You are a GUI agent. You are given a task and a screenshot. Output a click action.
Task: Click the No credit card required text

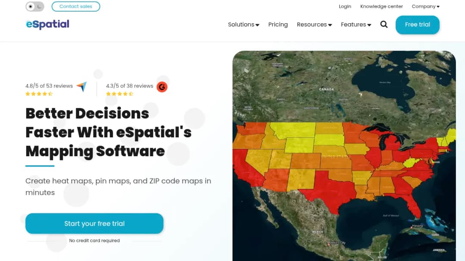pyautogui.click(x=94, y=240)
